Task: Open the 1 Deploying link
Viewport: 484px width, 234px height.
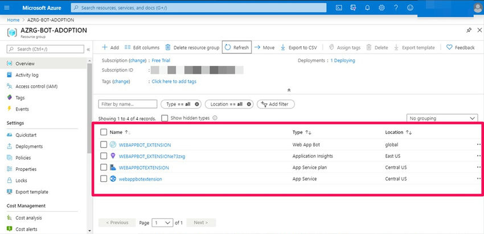Action: click(343, 60)
